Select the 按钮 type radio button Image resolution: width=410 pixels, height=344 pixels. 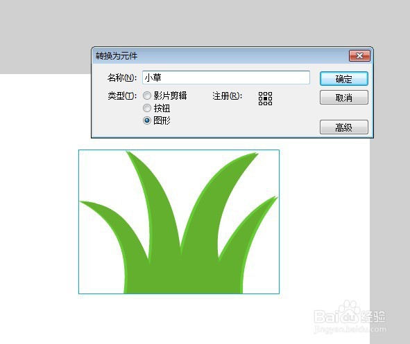click(147, 108)
